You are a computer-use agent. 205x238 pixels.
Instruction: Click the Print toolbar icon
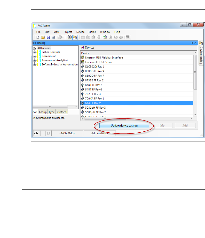coord(54,37)
